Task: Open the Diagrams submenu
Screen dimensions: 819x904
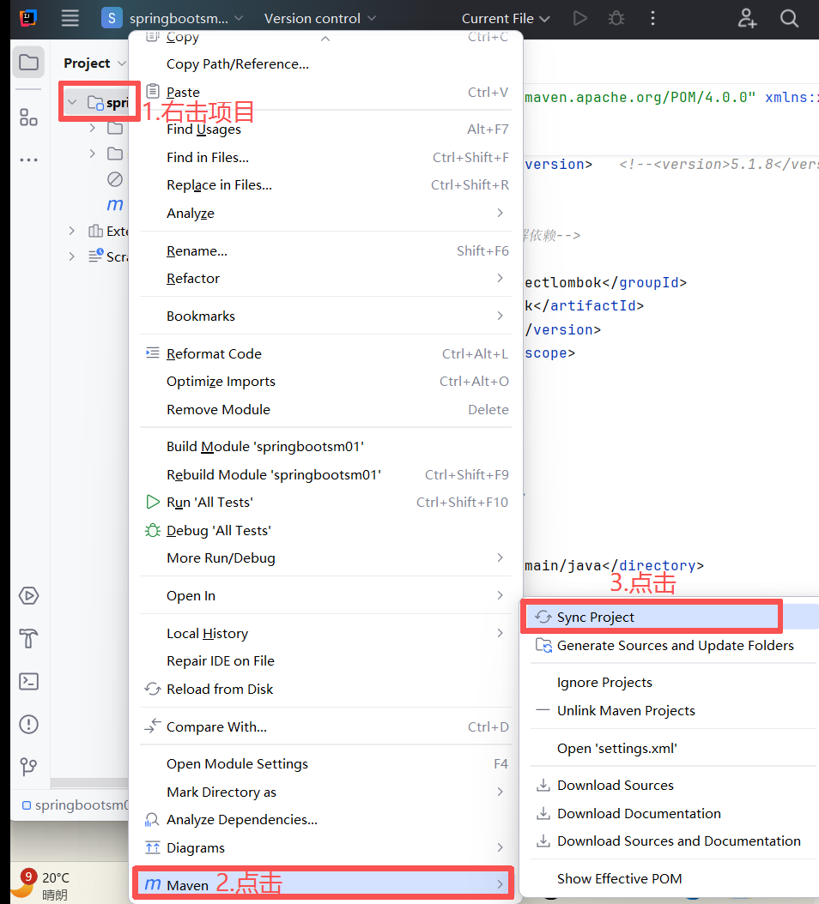Action: click(x=325, y=847)
